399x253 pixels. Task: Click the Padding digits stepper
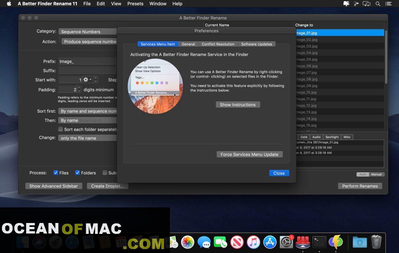tap(79, 89)
